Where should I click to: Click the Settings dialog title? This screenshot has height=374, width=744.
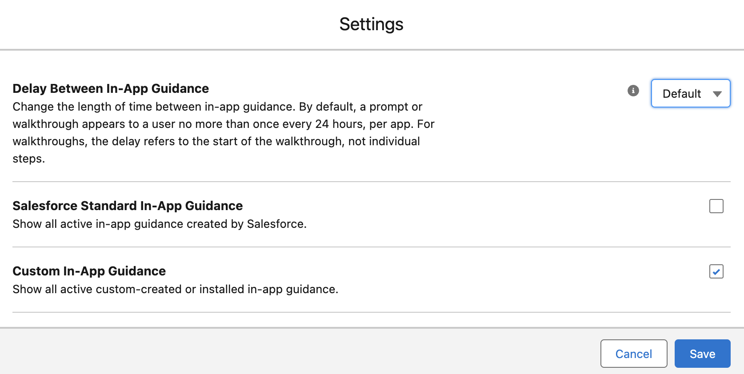point(371,24)
